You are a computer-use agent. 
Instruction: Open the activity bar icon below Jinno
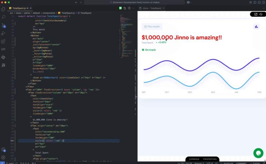(3, 65)
